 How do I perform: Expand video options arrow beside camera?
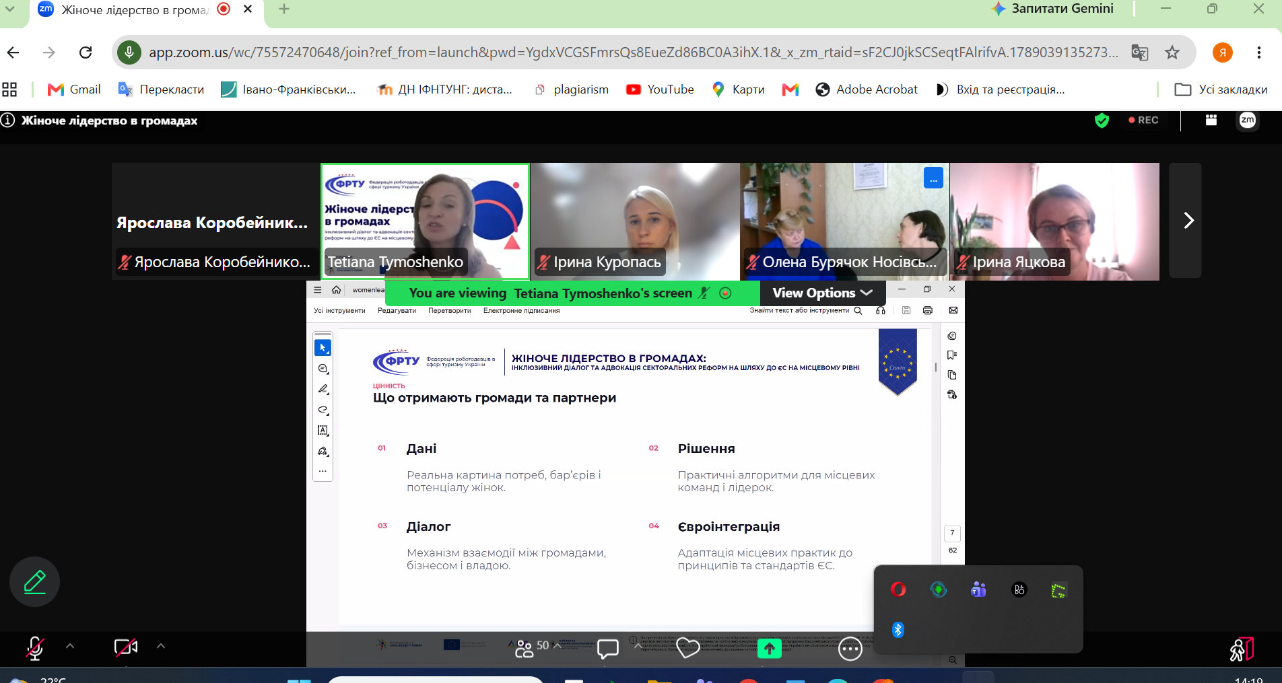161,646
